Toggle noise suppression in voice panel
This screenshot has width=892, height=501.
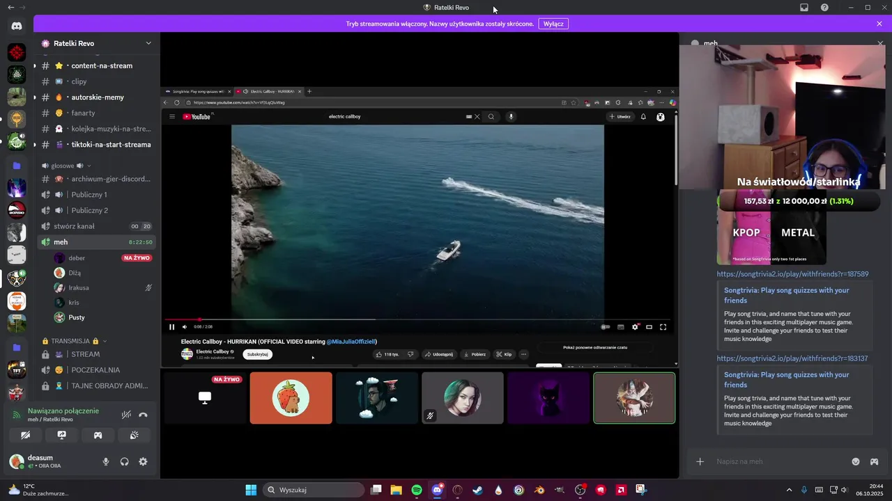pyautogui.click(x=126, y=415)
